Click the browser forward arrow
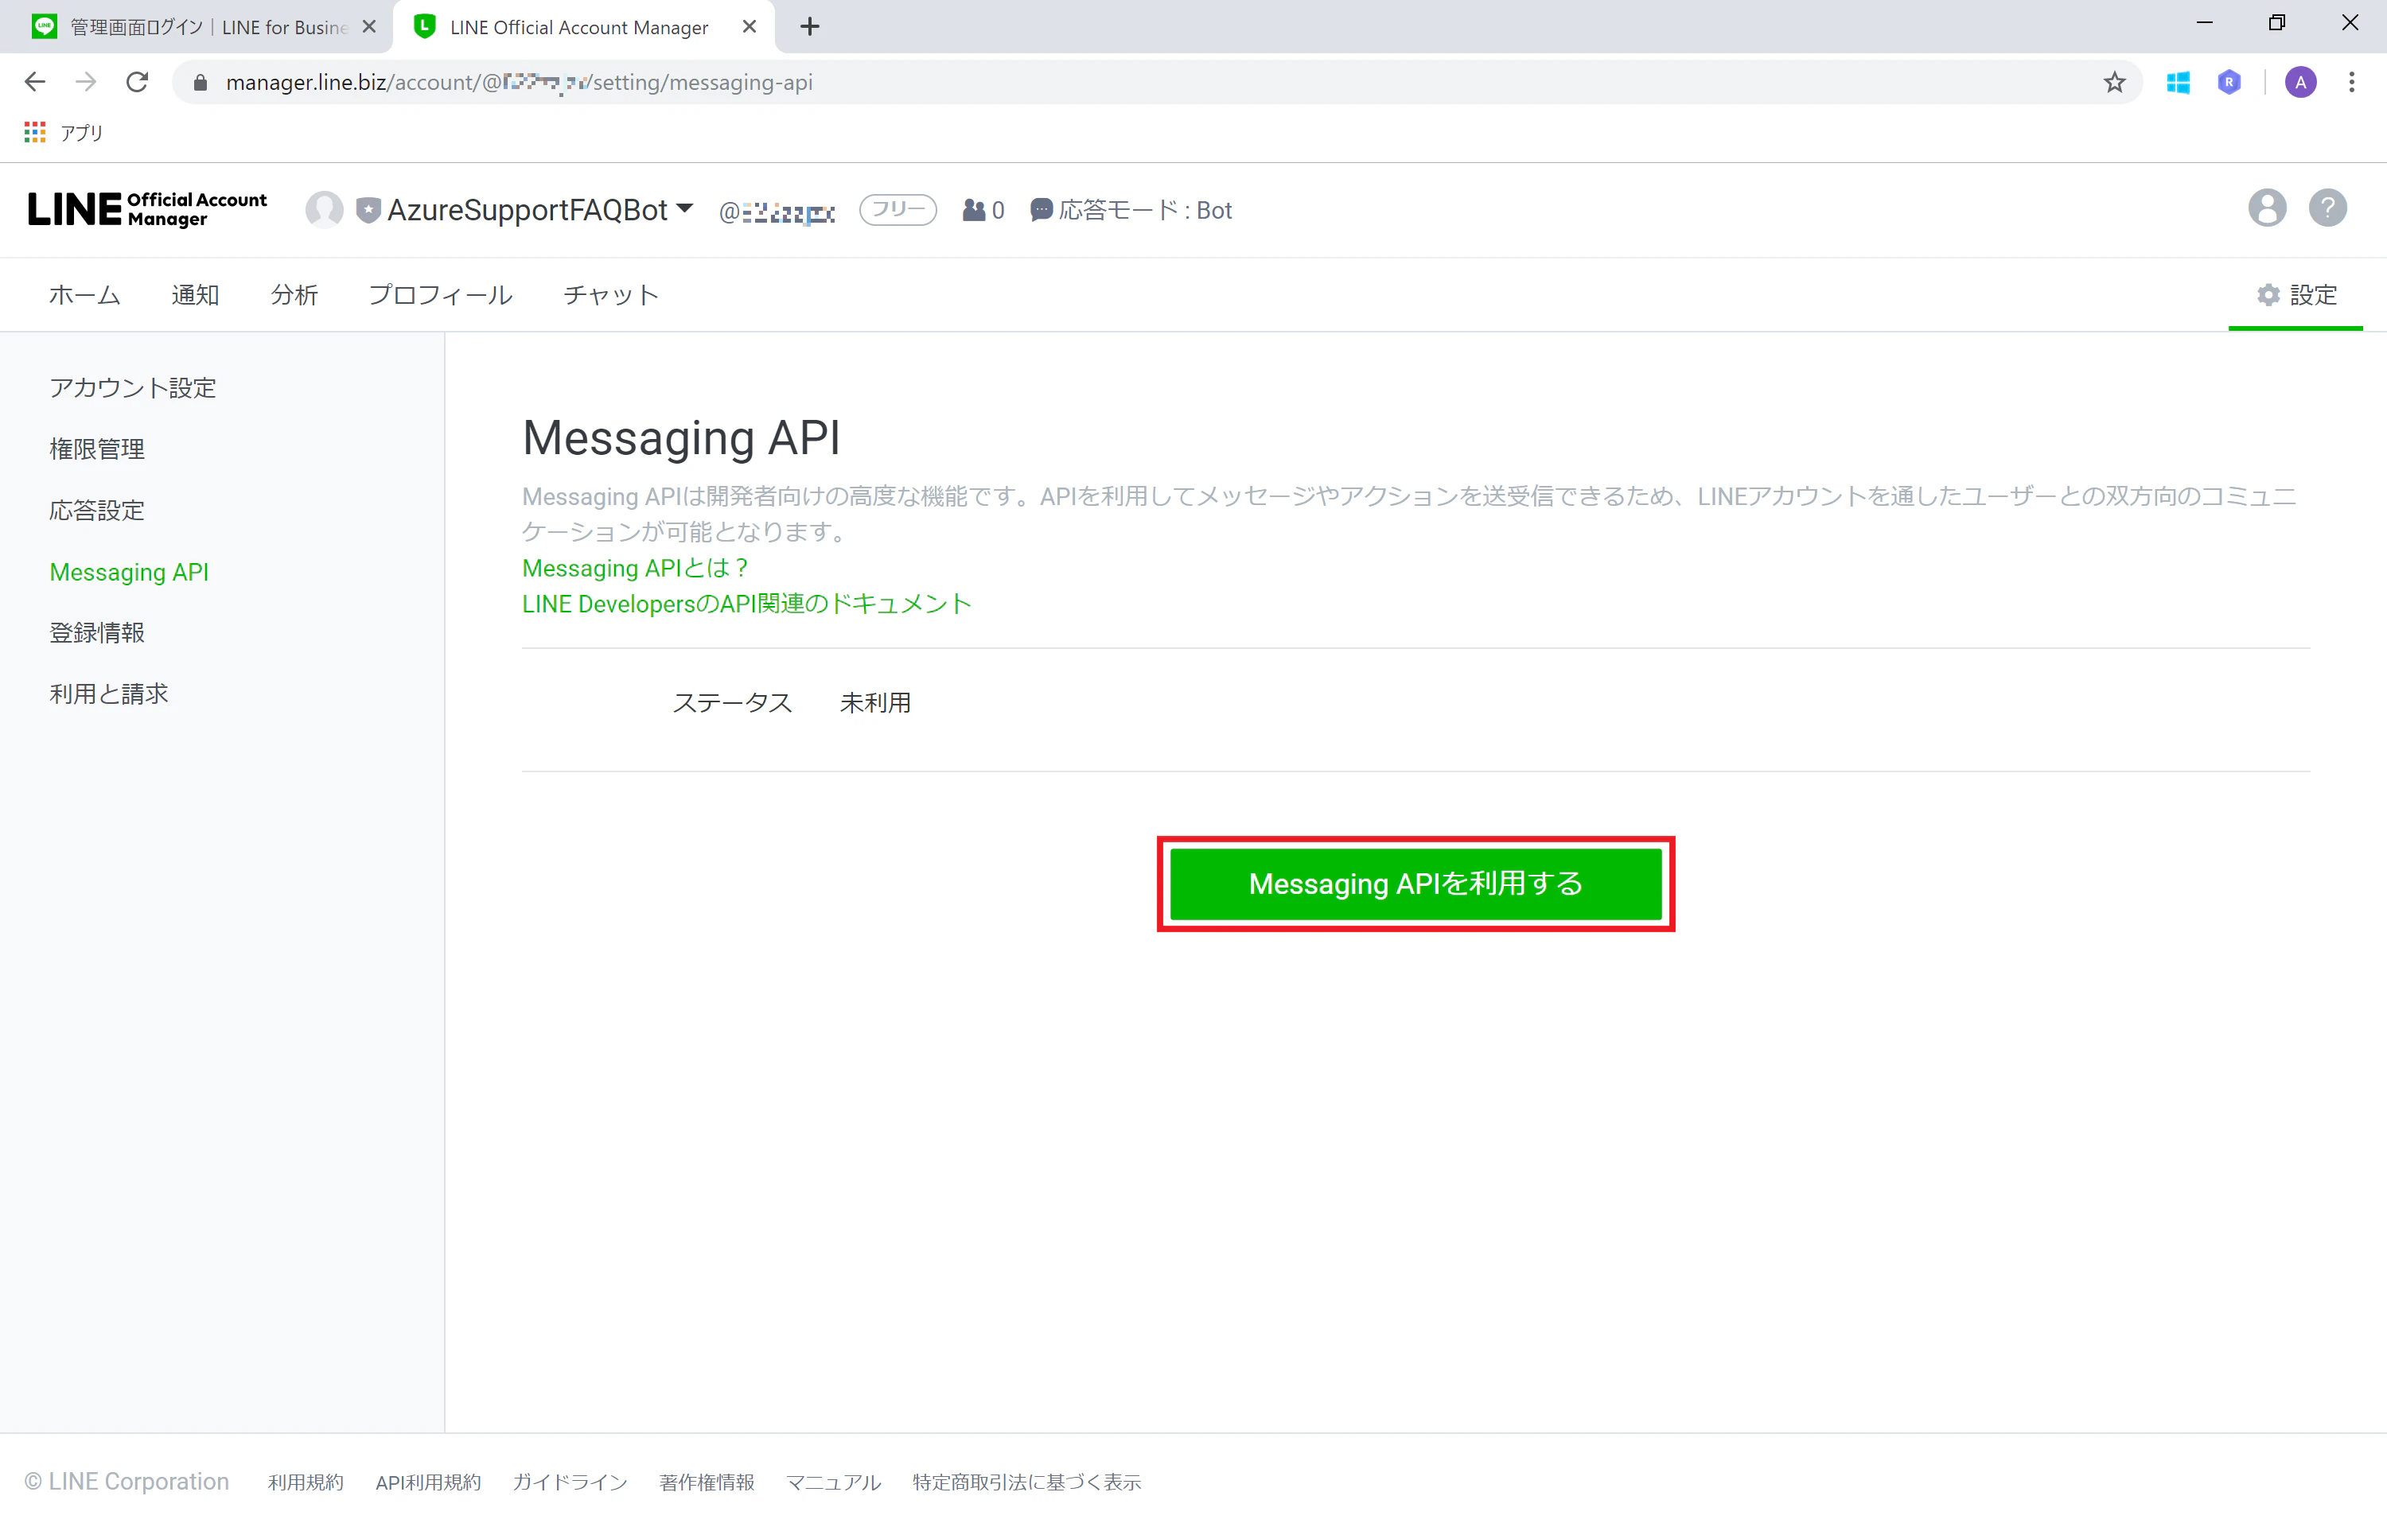Image resolution: width=2387 pixels, height=1527 pixels. (86, 82)
